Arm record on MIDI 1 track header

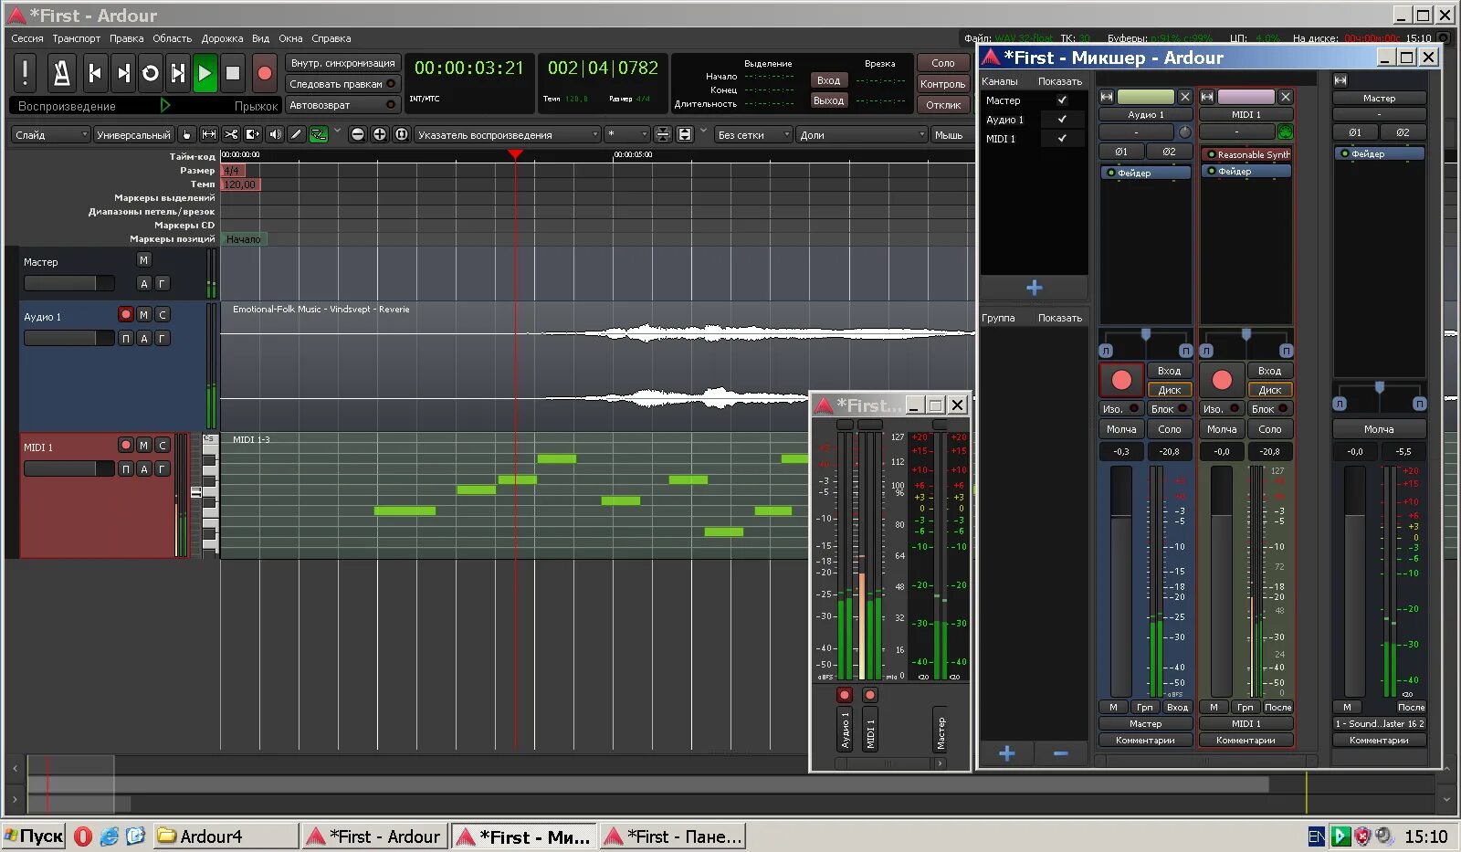coord(126,446)
